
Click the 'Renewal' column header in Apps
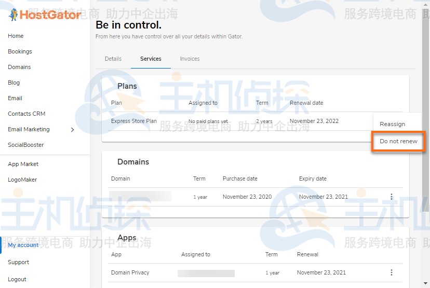tap(307, 255)
